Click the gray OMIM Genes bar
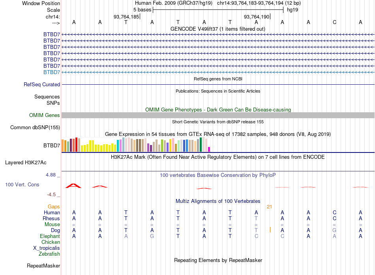Image resolution: width=375 pixels, height=275 pixels. click(x=218, y=115)
